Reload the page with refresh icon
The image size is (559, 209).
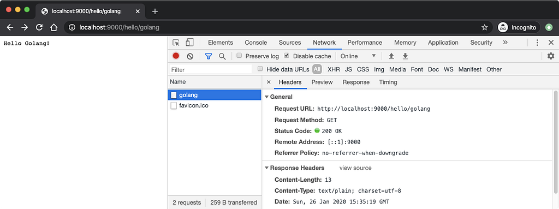(39, 27)
